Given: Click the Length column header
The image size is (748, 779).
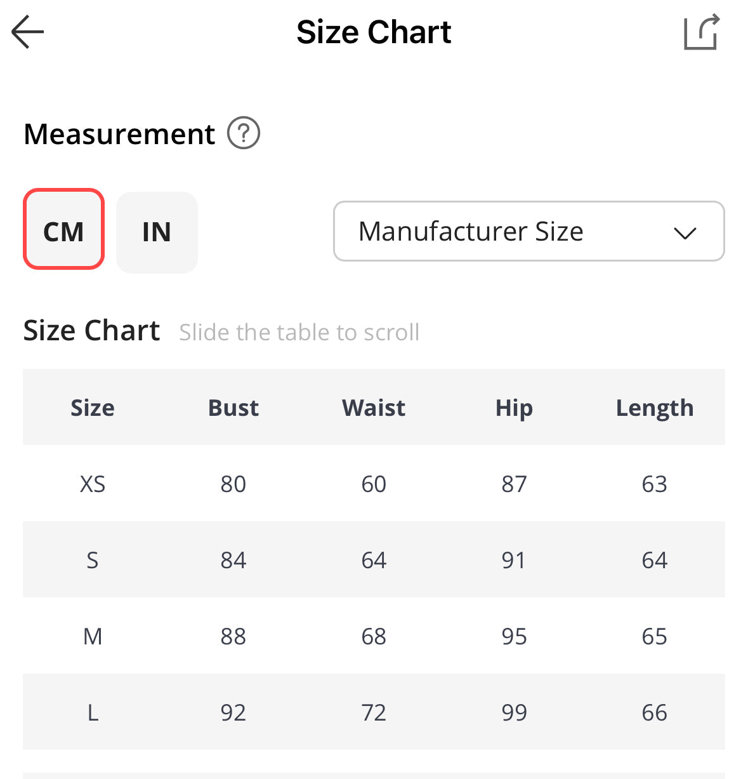Looking at the screenshot, I should coord(655,408).
